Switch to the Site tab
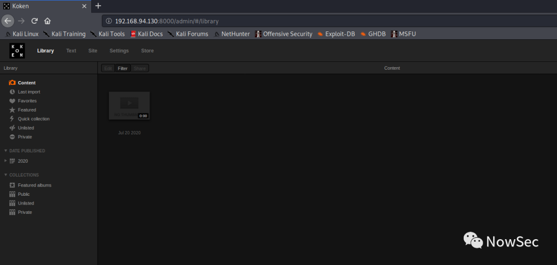Viewport: 557px width, 265px height. point(93,51)
